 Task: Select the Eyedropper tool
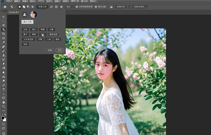pyautogui.click(x=4, y=42)
